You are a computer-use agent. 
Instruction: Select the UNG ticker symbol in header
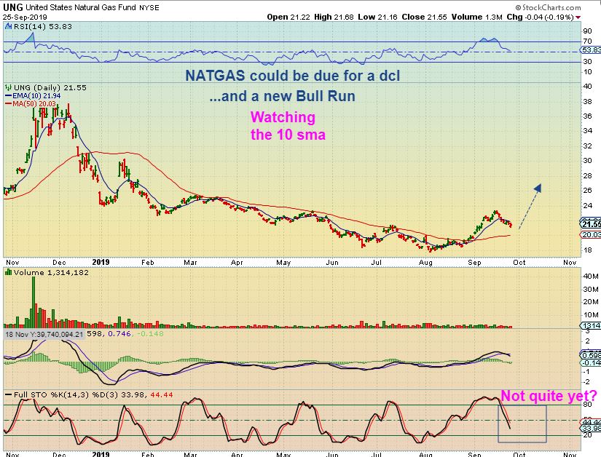(x=13, y=7)
